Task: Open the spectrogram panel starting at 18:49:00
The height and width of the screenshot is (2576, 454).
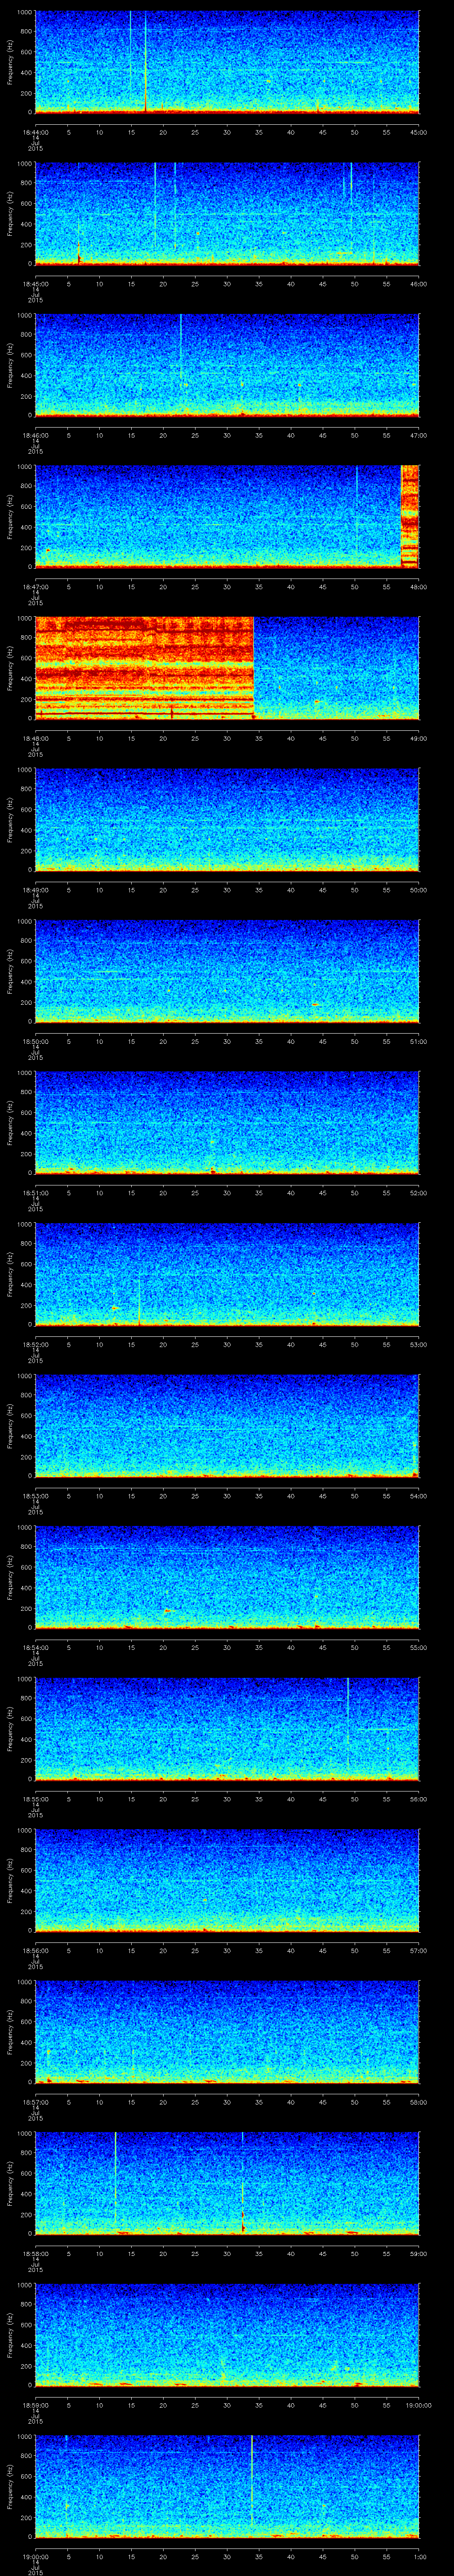Action: point(227,819)
